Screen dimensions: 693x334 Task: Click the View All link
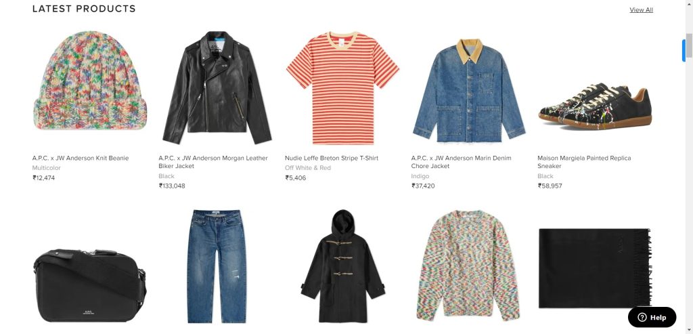pos(641,9)
